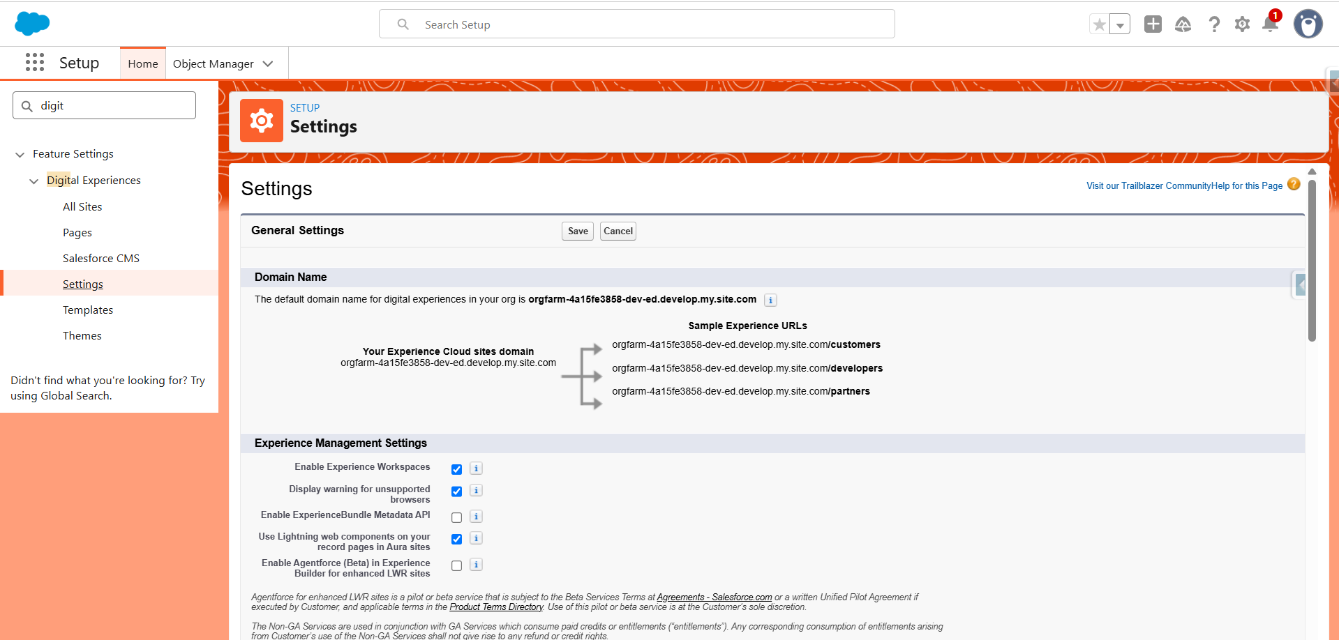
Task: Click the sample URL ending in 'customers'
Action: [x=746, y=344]
